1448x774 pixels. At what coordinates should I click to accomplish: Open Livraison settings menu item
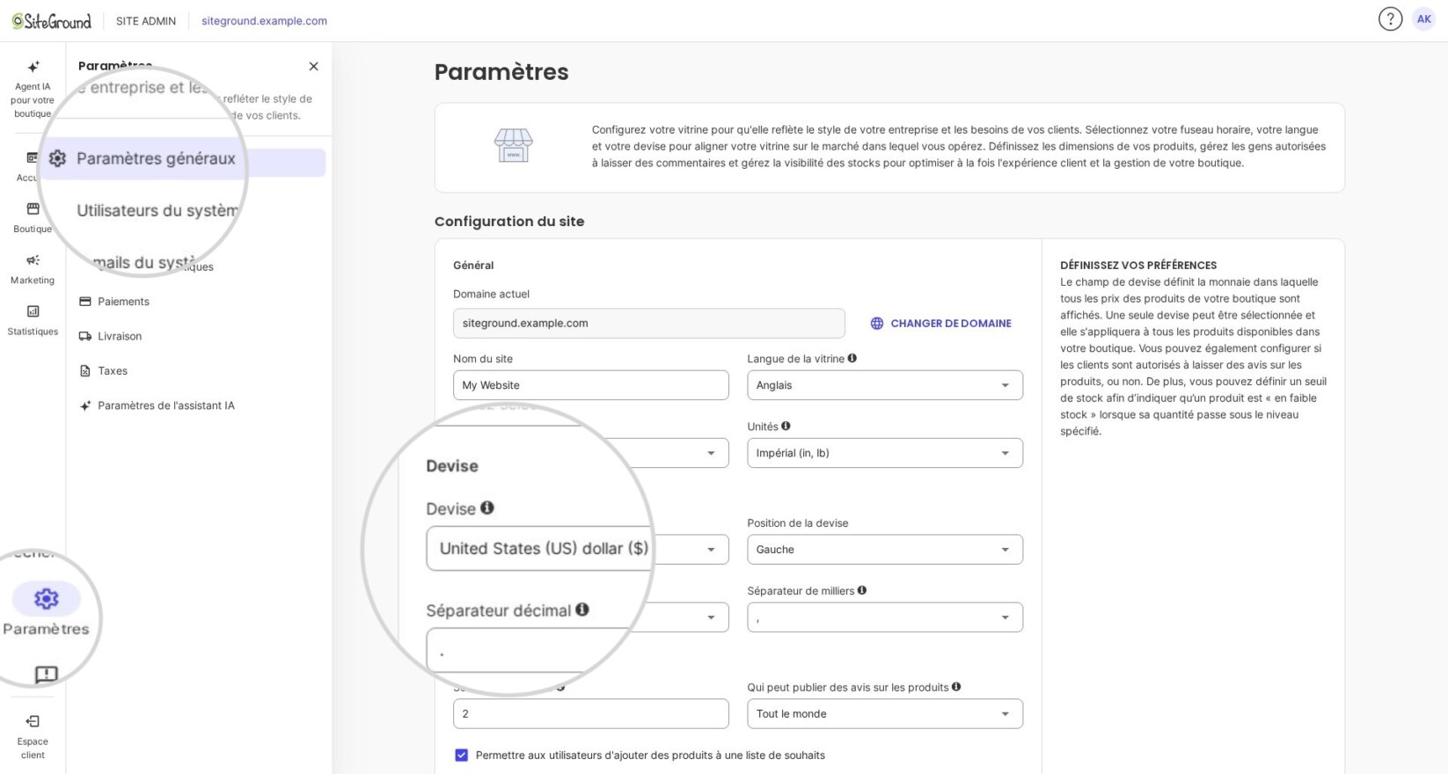199,336
